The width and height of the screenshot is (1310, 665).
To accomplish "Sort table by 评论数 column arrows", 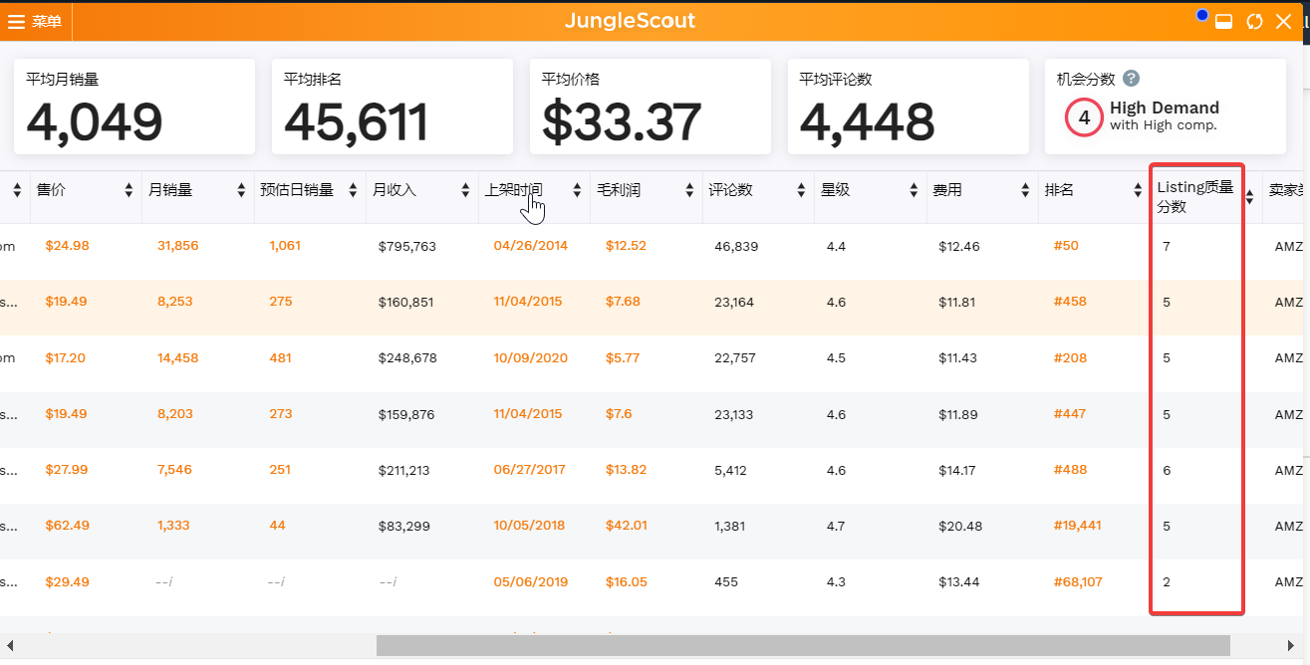I will (800, 190).
